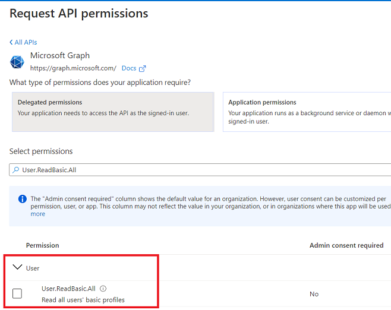Viewport: 391px width, 310px height.
Task: Click the magnifier icon in search box
Action: point(15,170)
